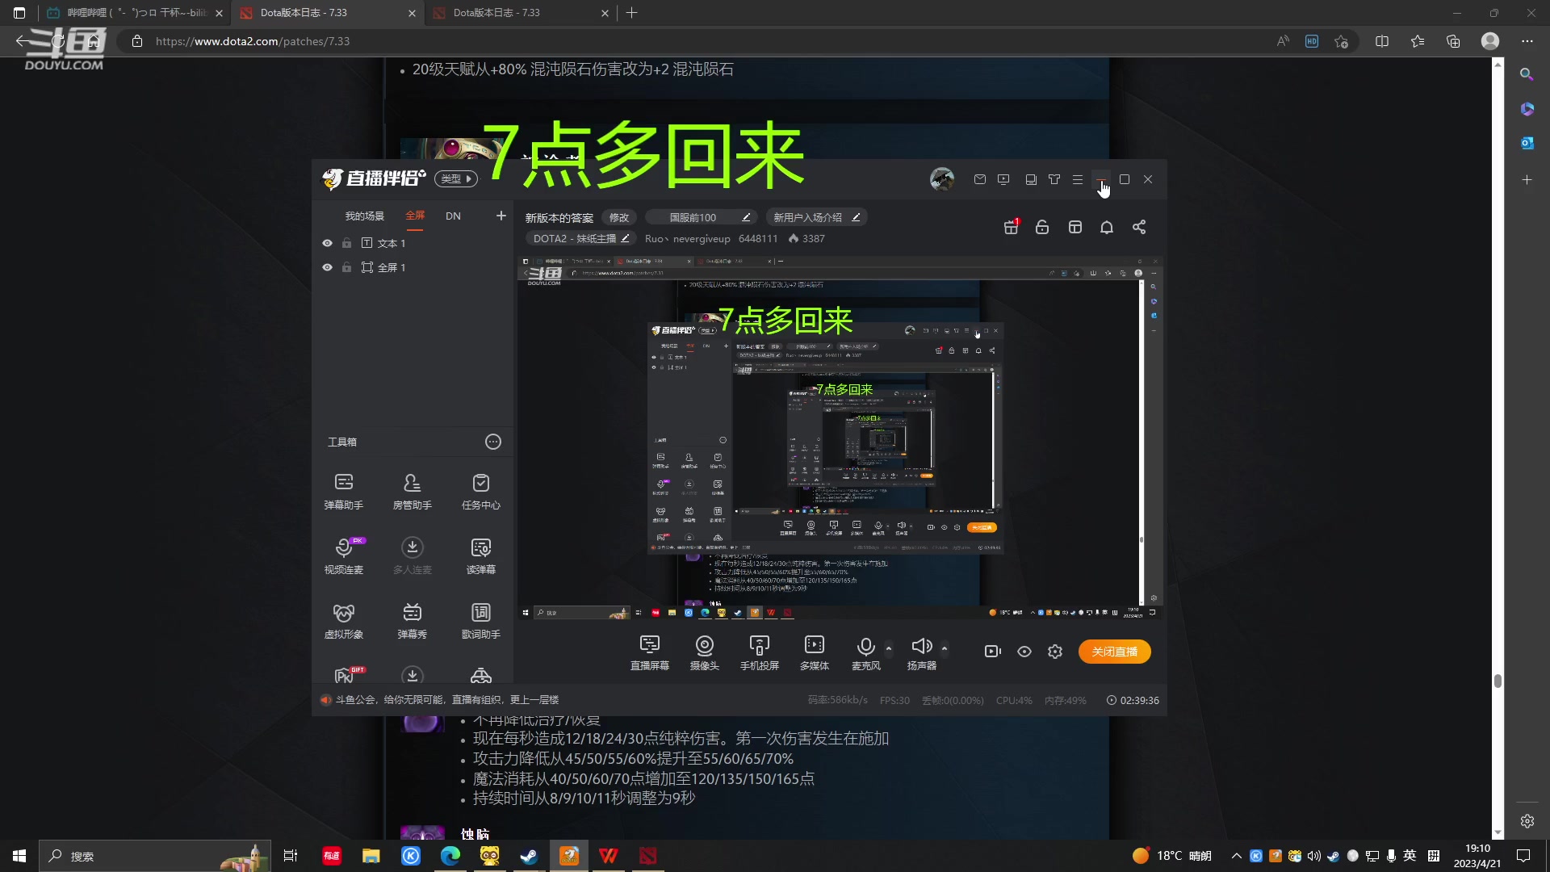The height and width of the screenshot is (872, 1550).
Task: Toggle lock on 文本 1 layer
Action: click(x=346, y=243)
